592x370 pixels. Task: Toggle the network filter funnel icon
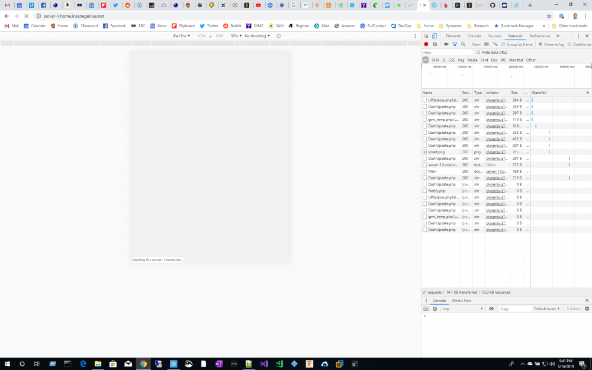(455, 44)
